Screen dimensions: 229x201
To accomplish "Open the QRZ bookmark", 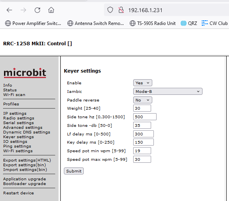I will click(189, 23).
